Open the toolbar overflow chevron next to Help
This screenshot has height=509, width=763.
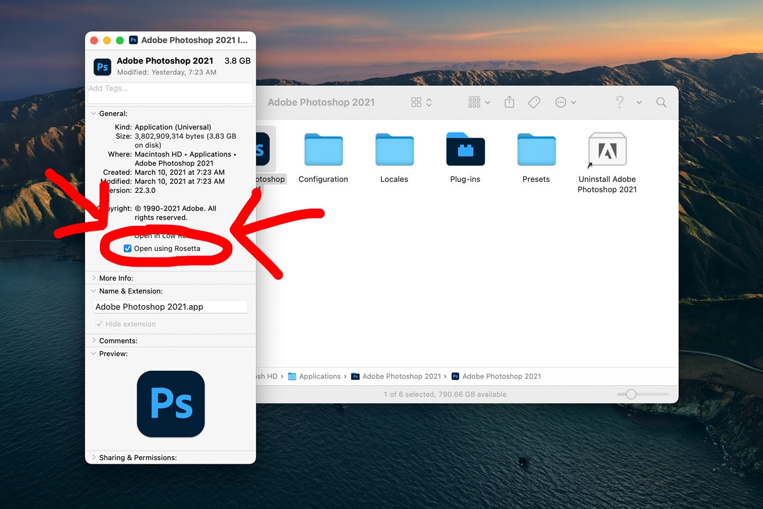pos(639,103)
